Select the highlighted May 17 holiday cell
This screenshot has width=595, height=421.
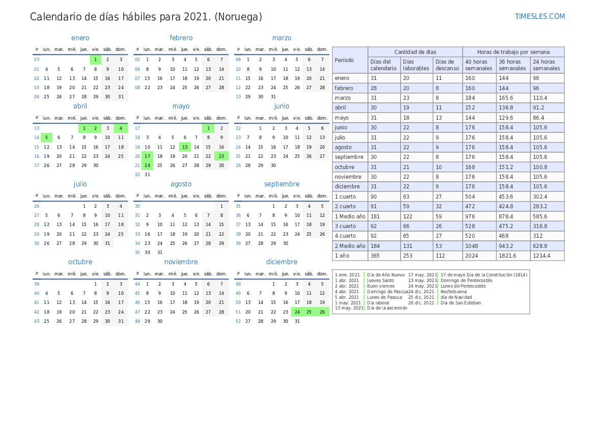[x=147, y=156]
